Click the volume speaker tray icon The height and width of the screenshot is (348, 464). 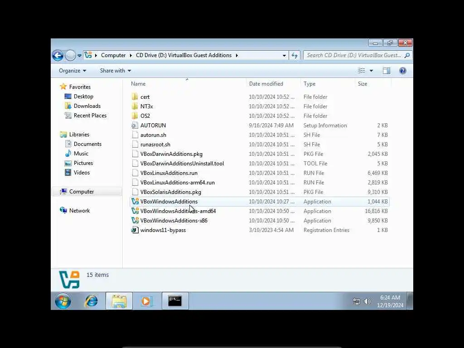pos(367,301)
